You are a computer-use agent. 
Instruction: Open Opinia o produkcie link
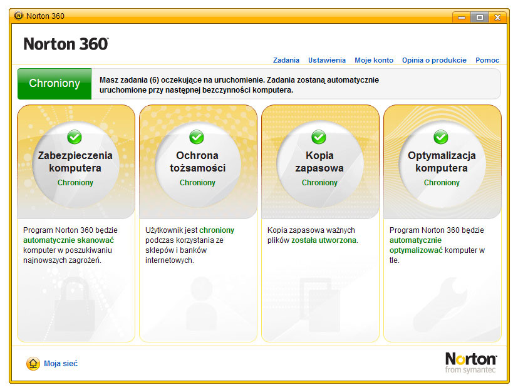434,60
